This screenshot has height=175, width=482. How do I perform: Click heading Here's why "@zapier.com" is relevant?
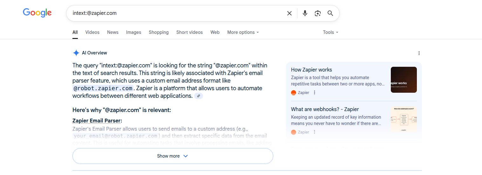coord(122,110)
